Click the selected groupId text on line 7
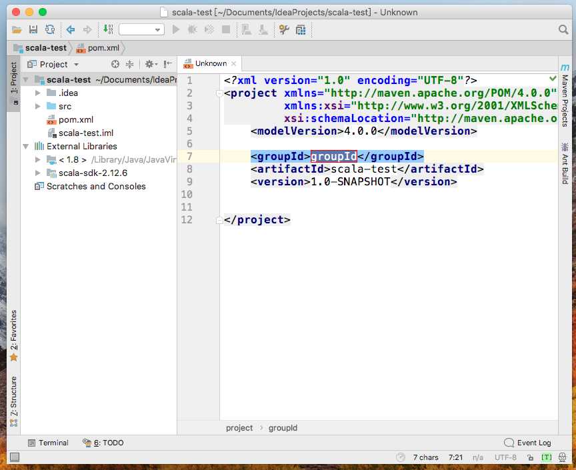The image size is (576, 470). (333, 157)
